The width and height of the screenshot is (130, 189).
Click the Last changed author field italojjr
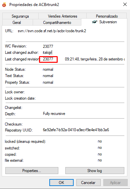point(48,52)
